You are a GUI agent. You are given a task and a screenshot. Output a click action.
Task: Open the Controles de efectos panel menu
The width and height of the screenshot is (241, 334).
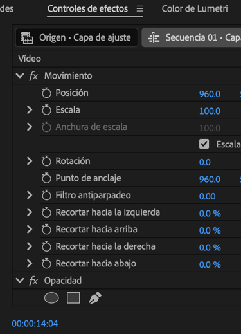tap(140, 9)
